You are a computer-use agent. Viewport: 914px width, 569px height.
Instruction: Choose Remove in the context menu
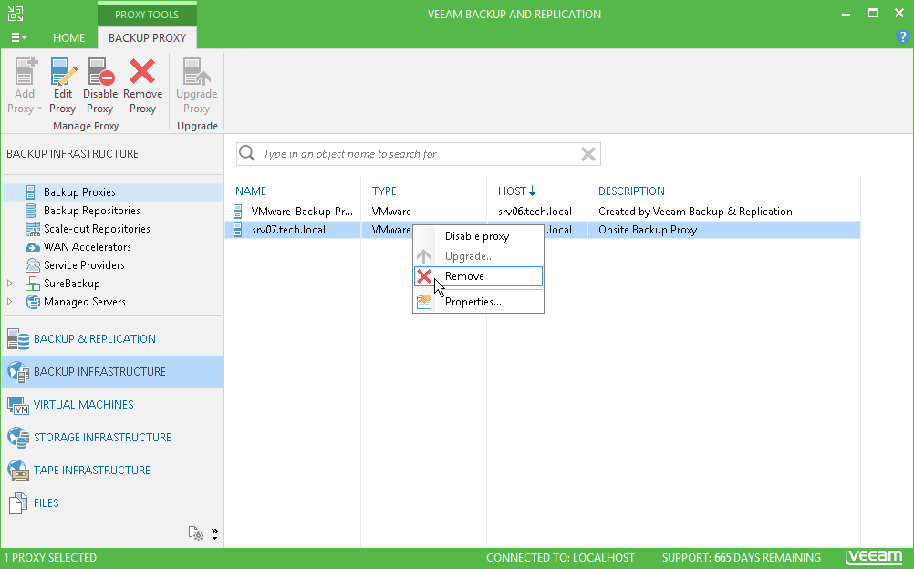tap(478, 276)
